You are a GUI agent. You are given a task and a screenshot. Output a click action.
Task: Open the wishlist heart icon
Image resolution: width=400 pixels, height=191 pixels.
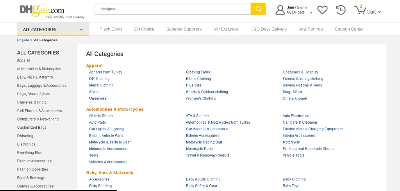(x=322, y=10)
